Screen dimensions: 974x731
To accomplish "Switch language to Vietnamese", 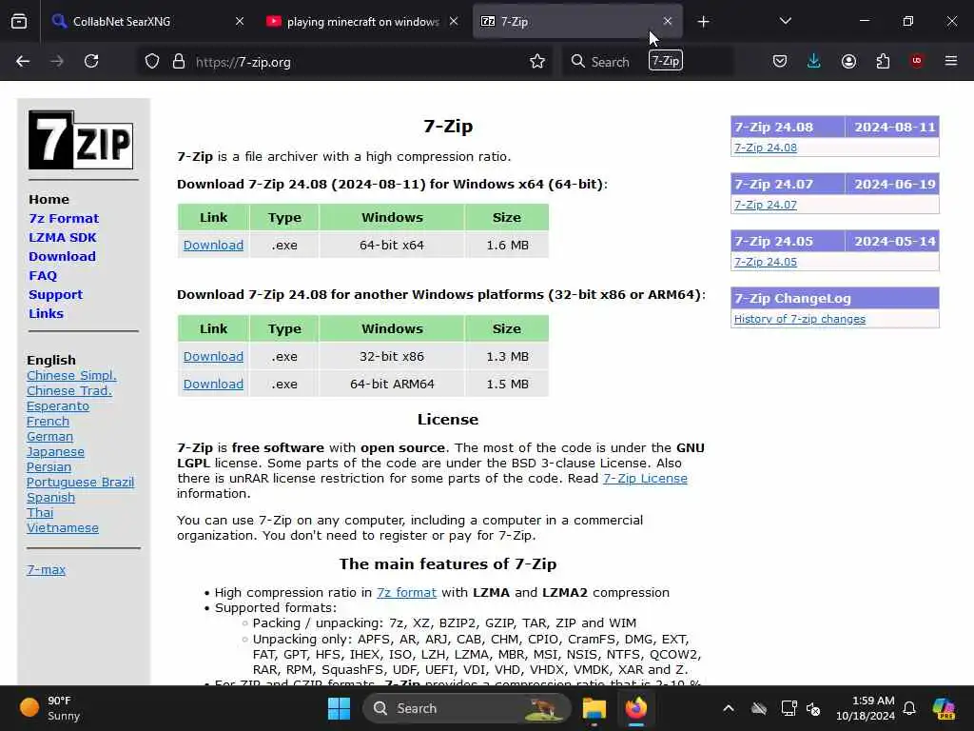I will 63,527.
